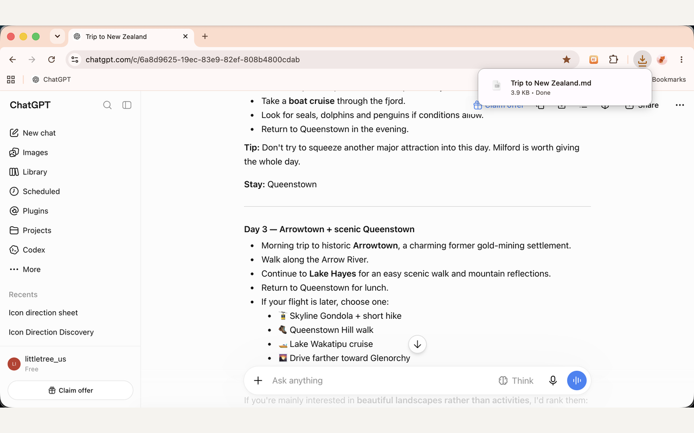Image resolution: width=694 pixels, height=433 pixels.
Task: Click the Codex icon in sidebar
Action: point(14,250)
